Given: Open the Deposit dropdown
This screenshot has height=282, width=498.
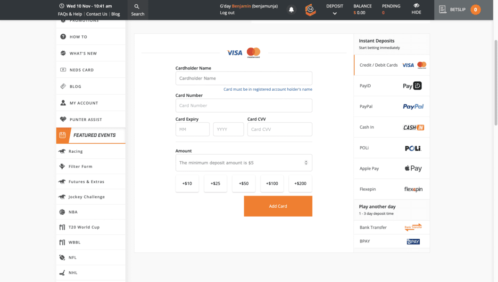Looking at the screenshot, I should (x=335, y=9).
